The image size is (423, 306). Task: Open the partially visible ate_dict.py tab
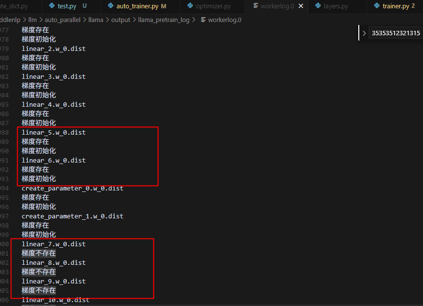(x=15, y=6)
